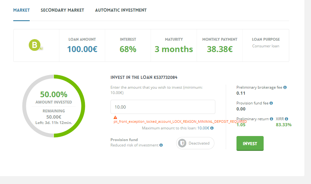
Task: Click the 100.00€ loan amount value
Action: (x=82, y=49)
